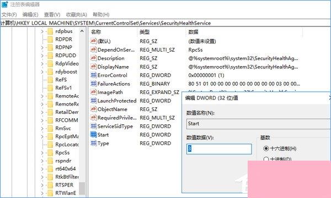
Task: Expand the RemoteAc tree node
Action: tap(42, 96)
